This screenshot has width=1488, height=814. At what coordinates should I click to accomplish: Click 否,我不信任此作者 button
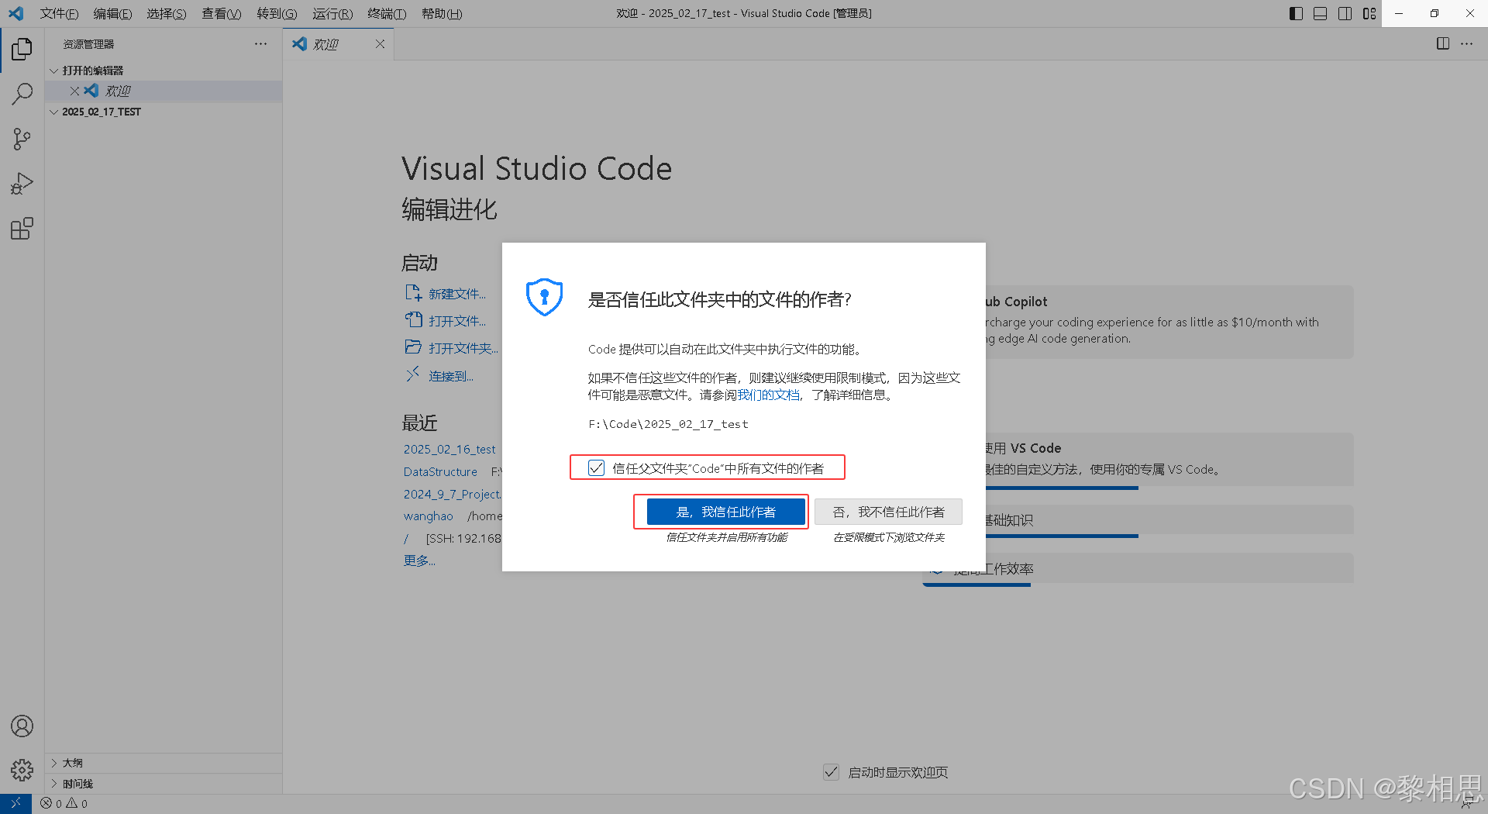click(888, 512)
